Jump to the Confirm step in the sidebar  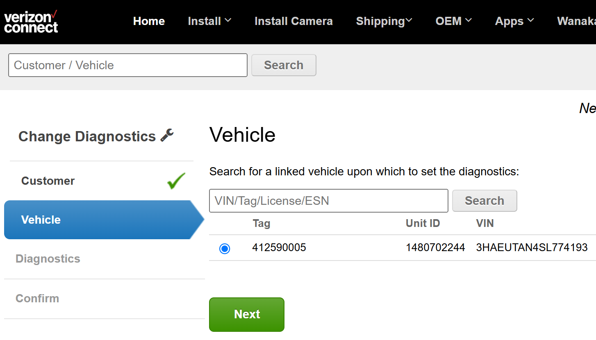[x=37, y=298]
